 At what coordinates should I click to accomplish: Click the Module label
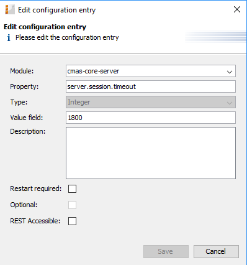click(x=22, y=71)
